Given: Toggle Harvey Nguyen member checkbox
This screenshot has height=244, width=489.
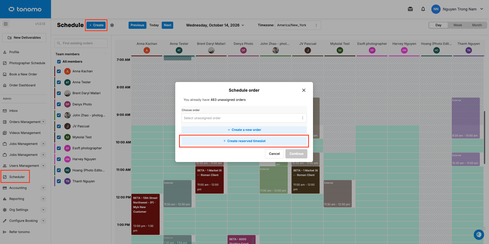Looking at the screenshot, I should pos(59,159).
